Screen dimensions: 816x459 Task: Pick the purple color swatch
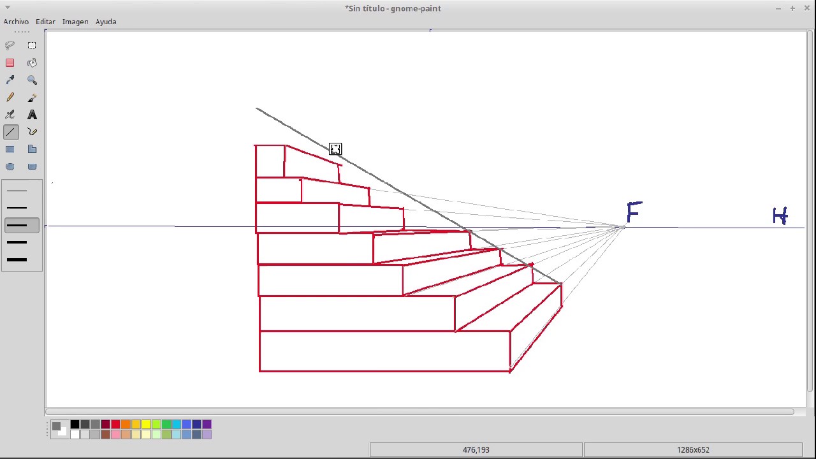pos(207,424)
